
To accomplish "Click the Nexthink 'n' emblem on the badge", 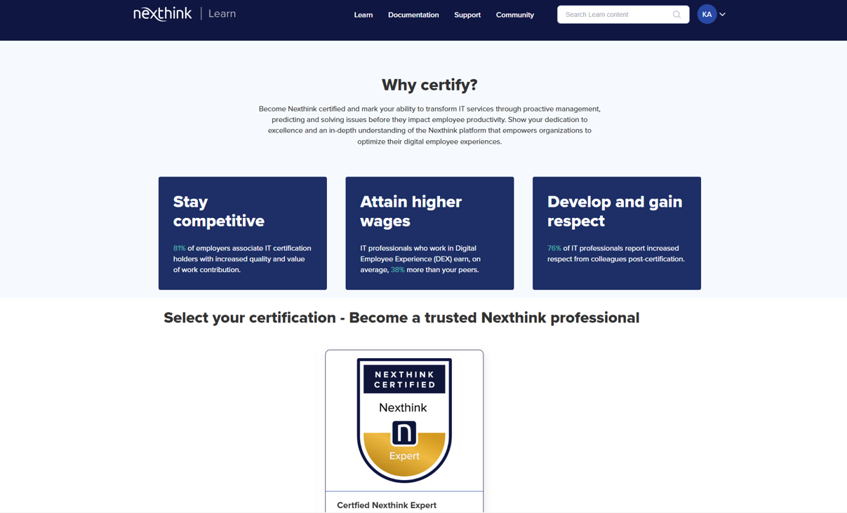I will pyautogui.click(x=404, y=433).
